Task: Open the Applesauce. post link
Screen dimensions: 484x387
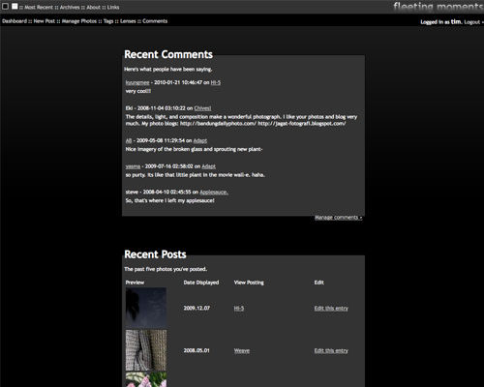Action: click(x=214, y=193)
